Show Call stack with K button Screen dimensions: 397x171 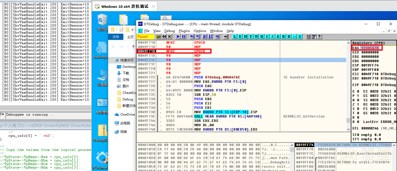point(278,36)
